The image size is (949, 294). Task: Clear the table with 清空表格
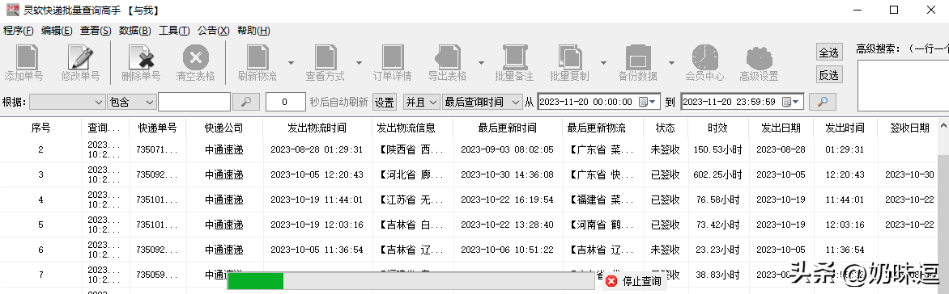coord(195,57)
